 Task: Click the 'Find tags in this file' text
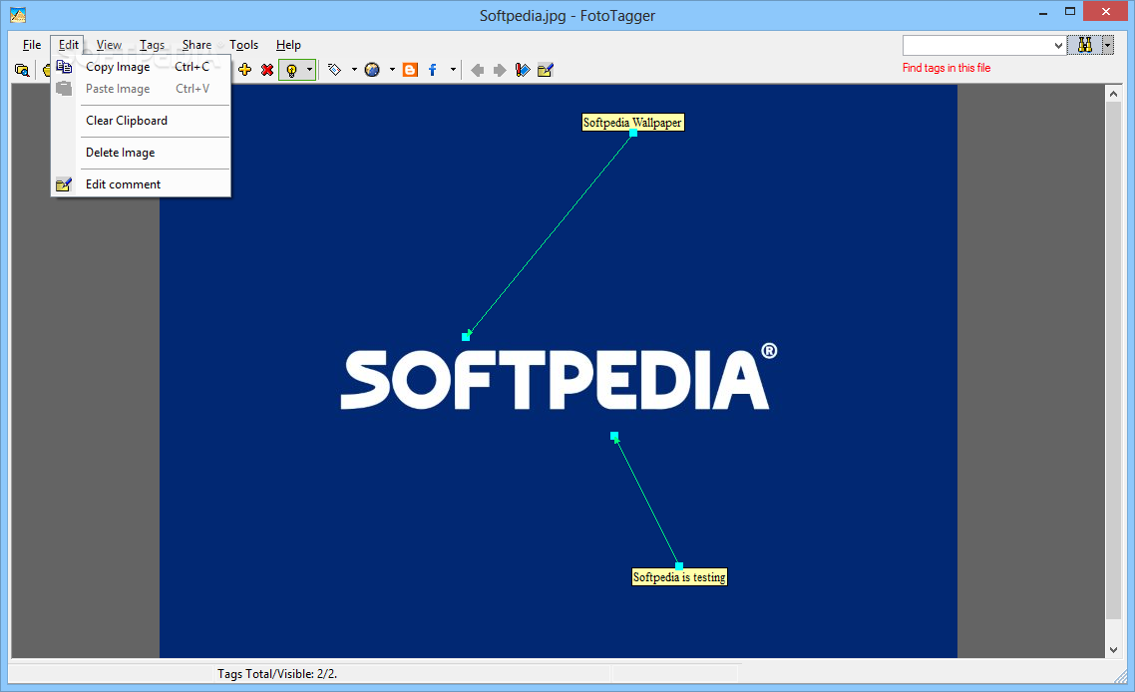point(946,68)
